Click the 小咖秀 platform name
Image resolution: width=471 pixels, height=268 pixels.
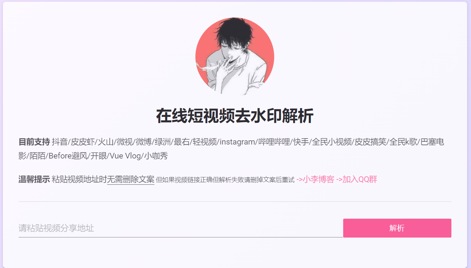point(156,156)
